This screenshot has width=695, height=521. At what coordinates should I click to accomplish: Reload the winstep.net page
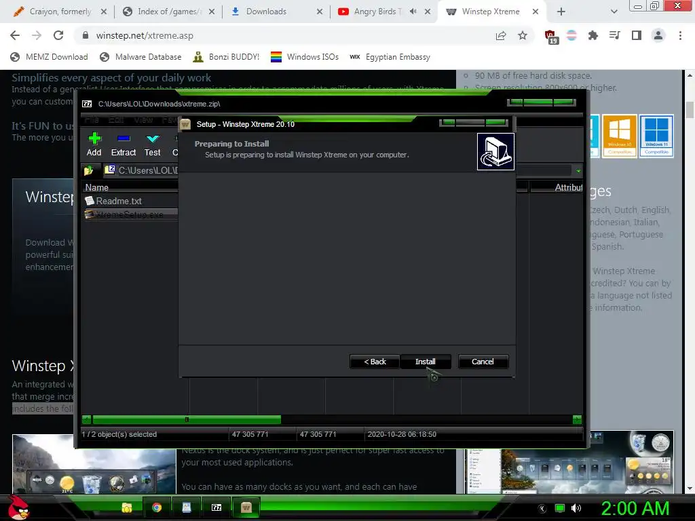click(58, 35)
